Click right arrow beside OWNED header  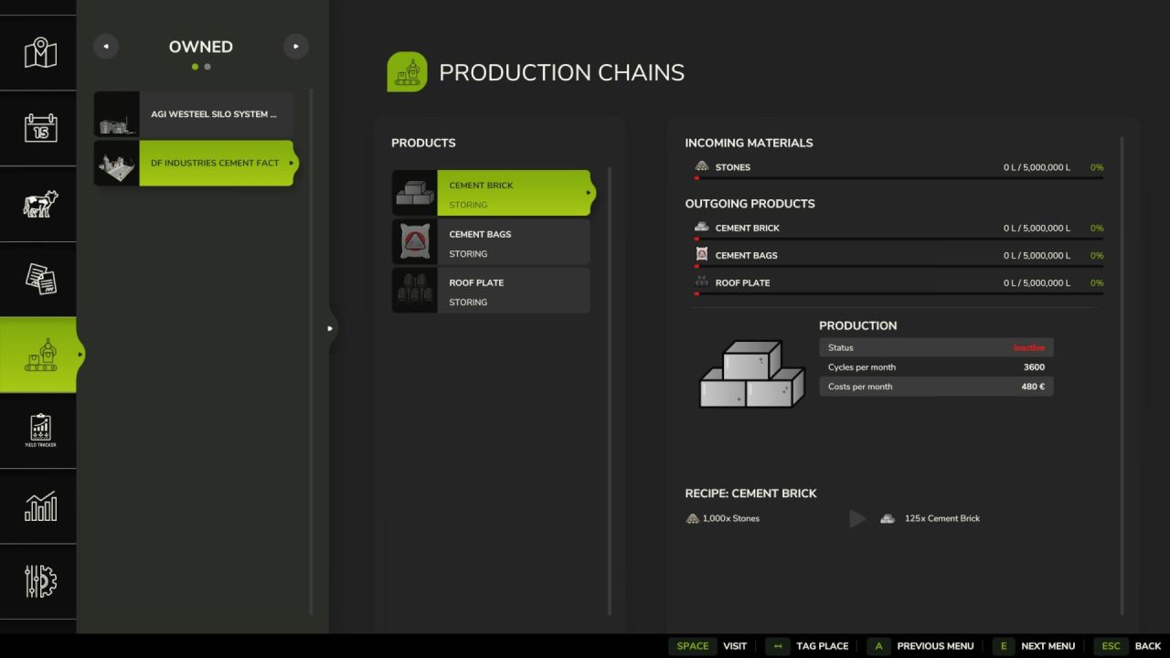point(295,47)
